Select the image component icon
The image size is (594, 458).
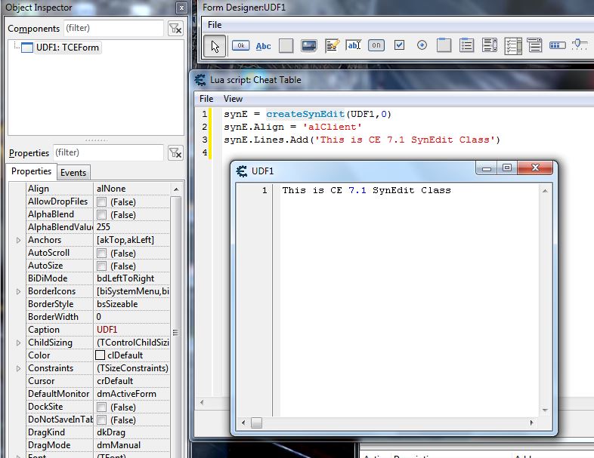308,45
